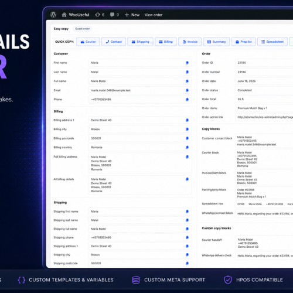Copy the Shipping full name value
The height and width of the screenshot is (293, 293).
pos(187,229)
